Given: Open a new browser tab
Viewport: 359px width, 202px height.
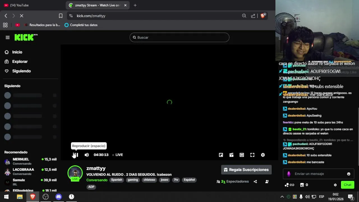Looking at the screenshot, I should (x=135, y=5).
